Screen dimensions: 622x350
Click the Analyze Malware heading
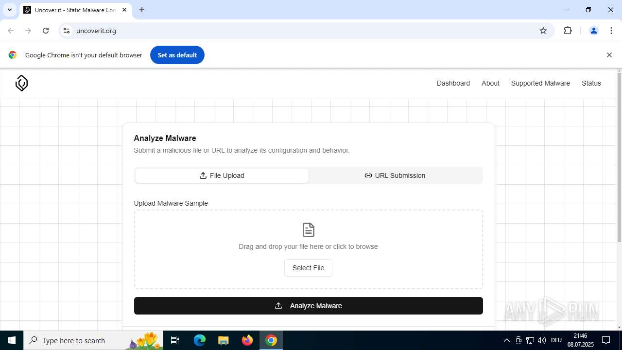(x=165, y=138)
